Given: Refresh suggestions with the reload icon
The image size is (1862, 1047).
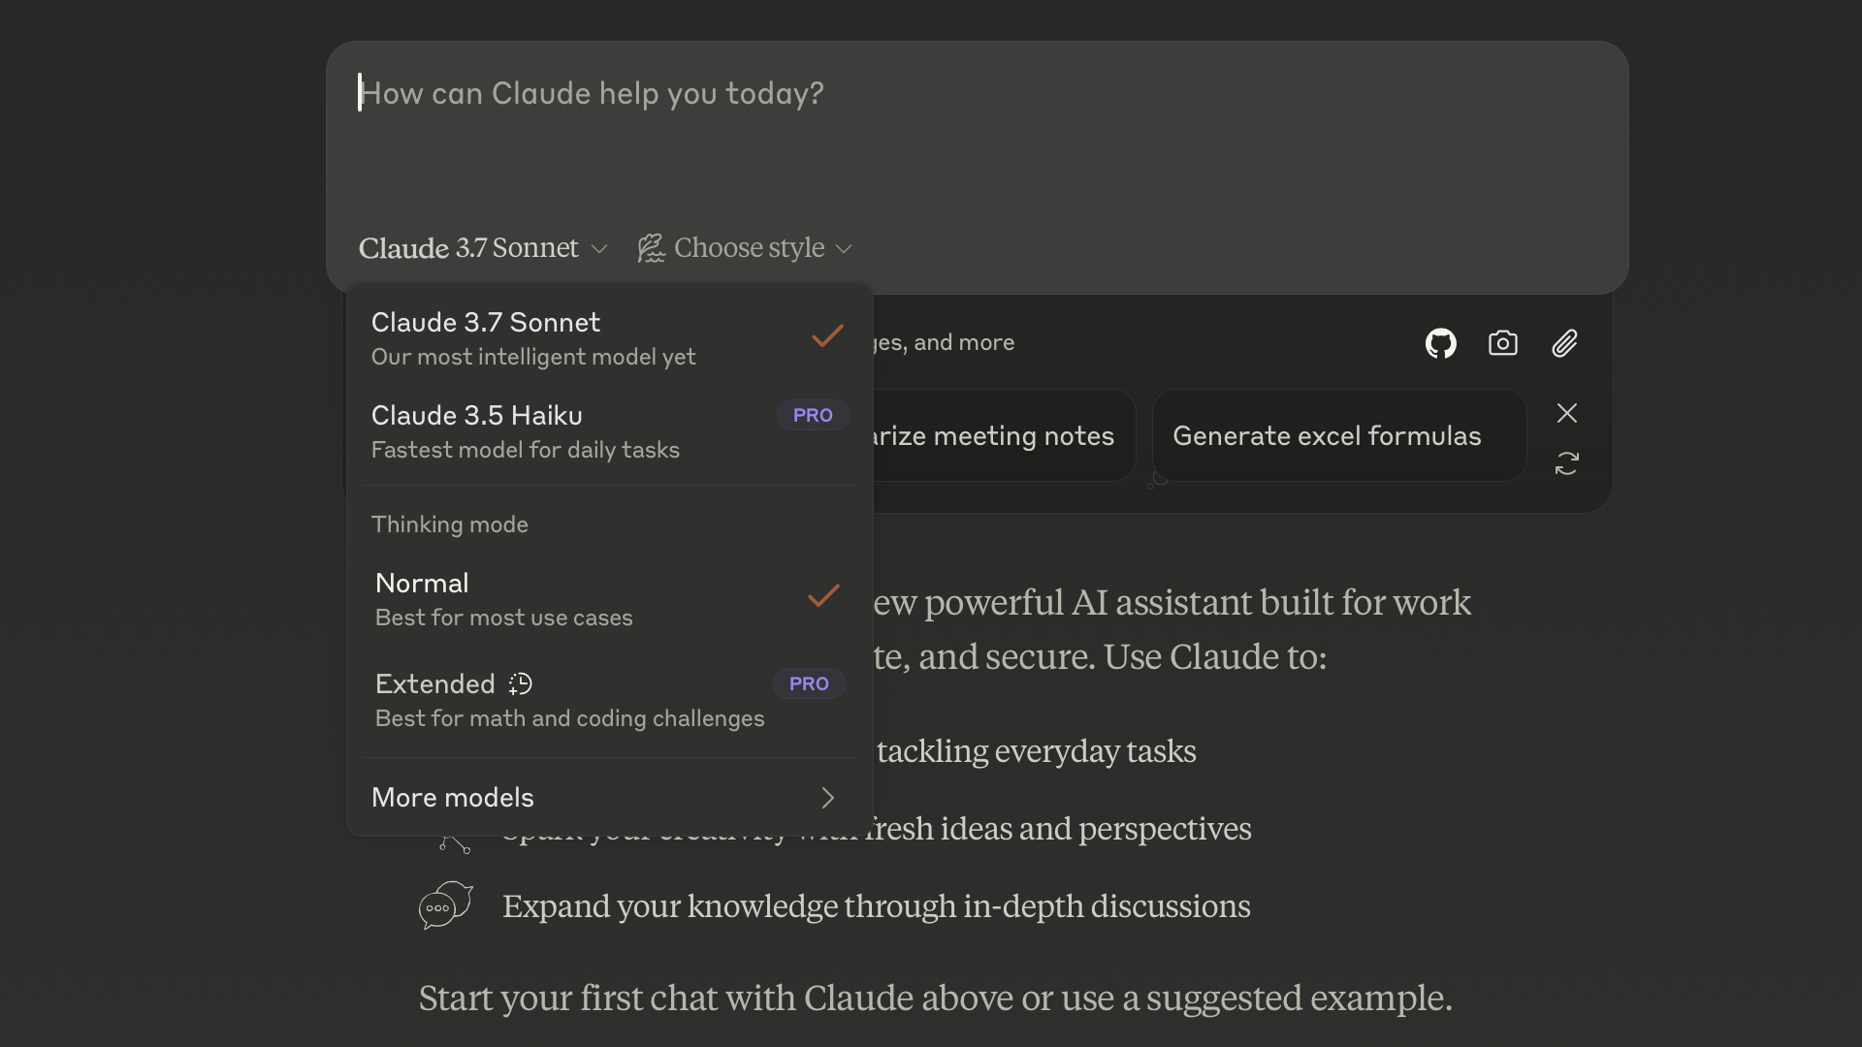Looking at the screenshot, I should point(1566,463).
